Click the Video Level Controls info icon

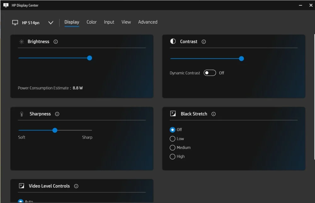(x=76, y=186)
